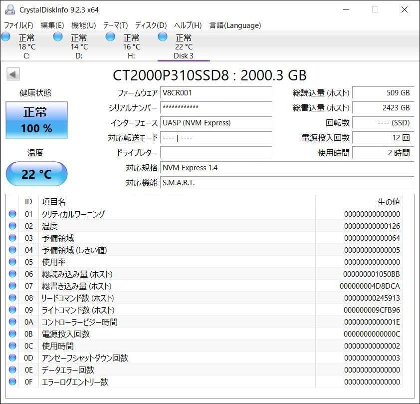
Task: Click blue status dot of ID 0D row
Action: click(12, 358)
